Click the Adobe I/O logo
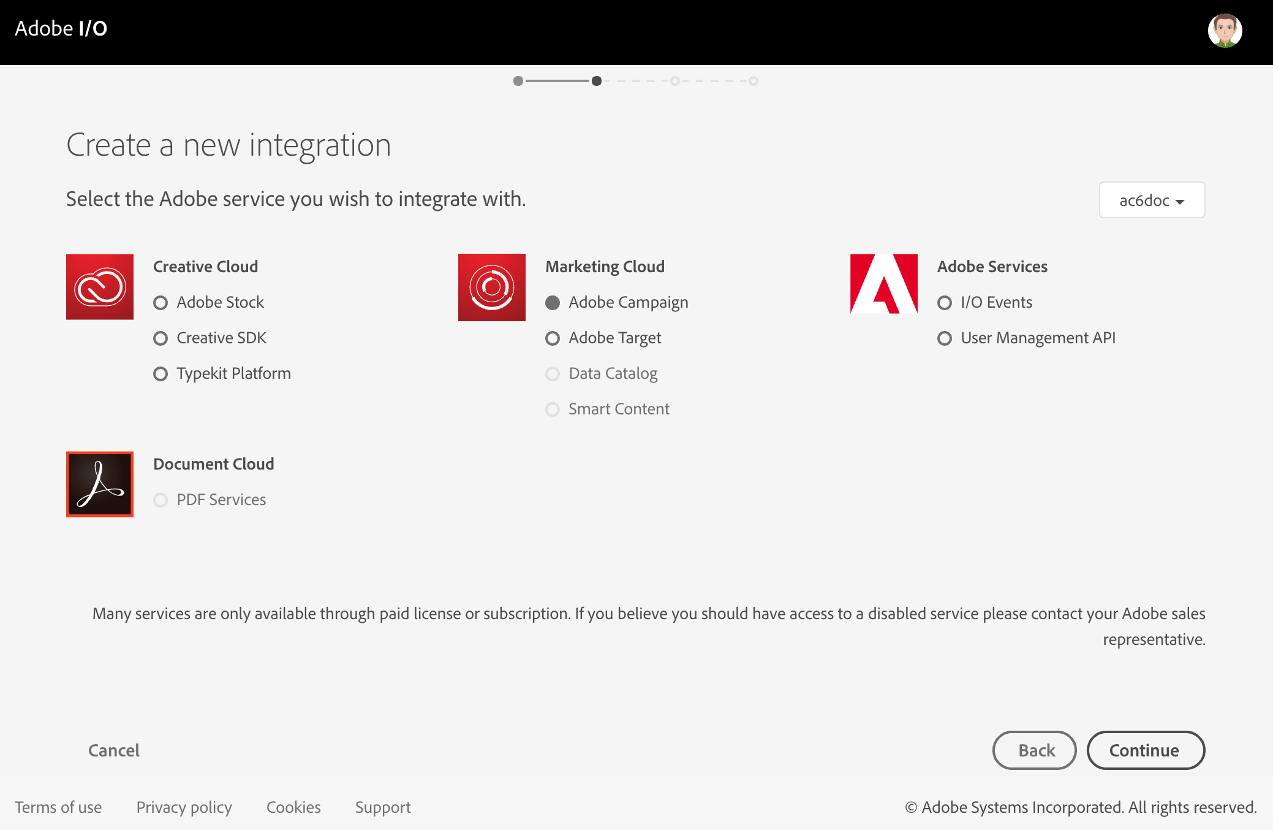The width and height of the screenshot is (1273, 830). [61, 29]
